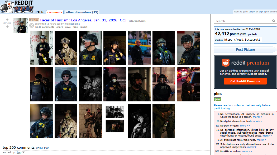The image size is (277, 155).
Task: Click sign up link in header
Action: [263, 12]
